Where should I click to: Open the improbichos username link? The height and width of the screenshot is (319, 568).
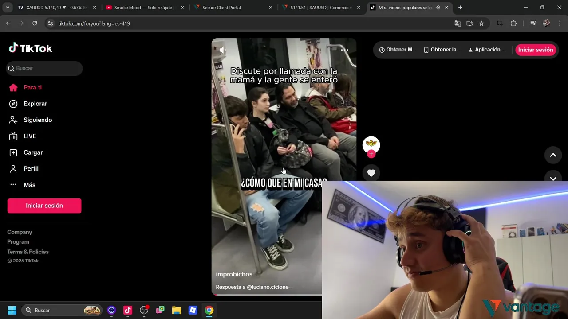pos(234,274)
